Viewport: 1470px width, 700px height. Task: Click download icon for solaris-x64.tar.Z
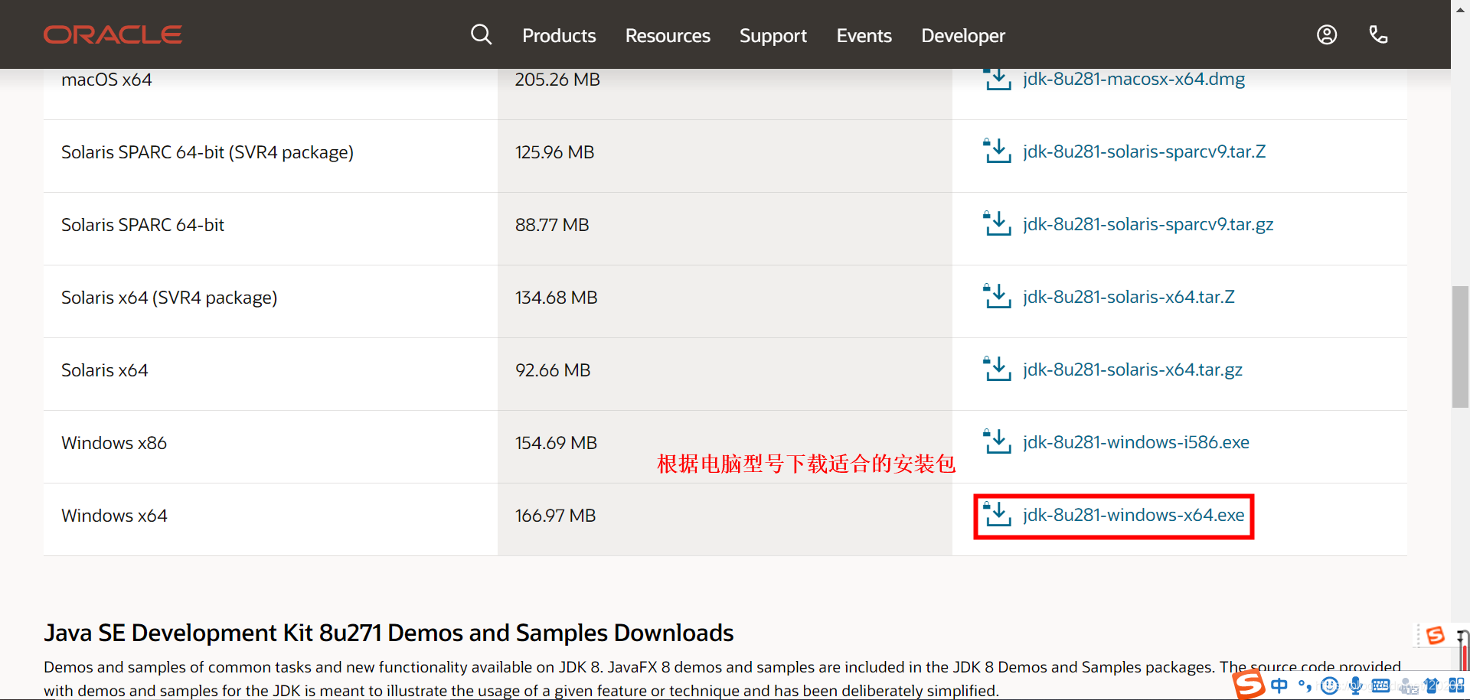[x=998, y=296]
